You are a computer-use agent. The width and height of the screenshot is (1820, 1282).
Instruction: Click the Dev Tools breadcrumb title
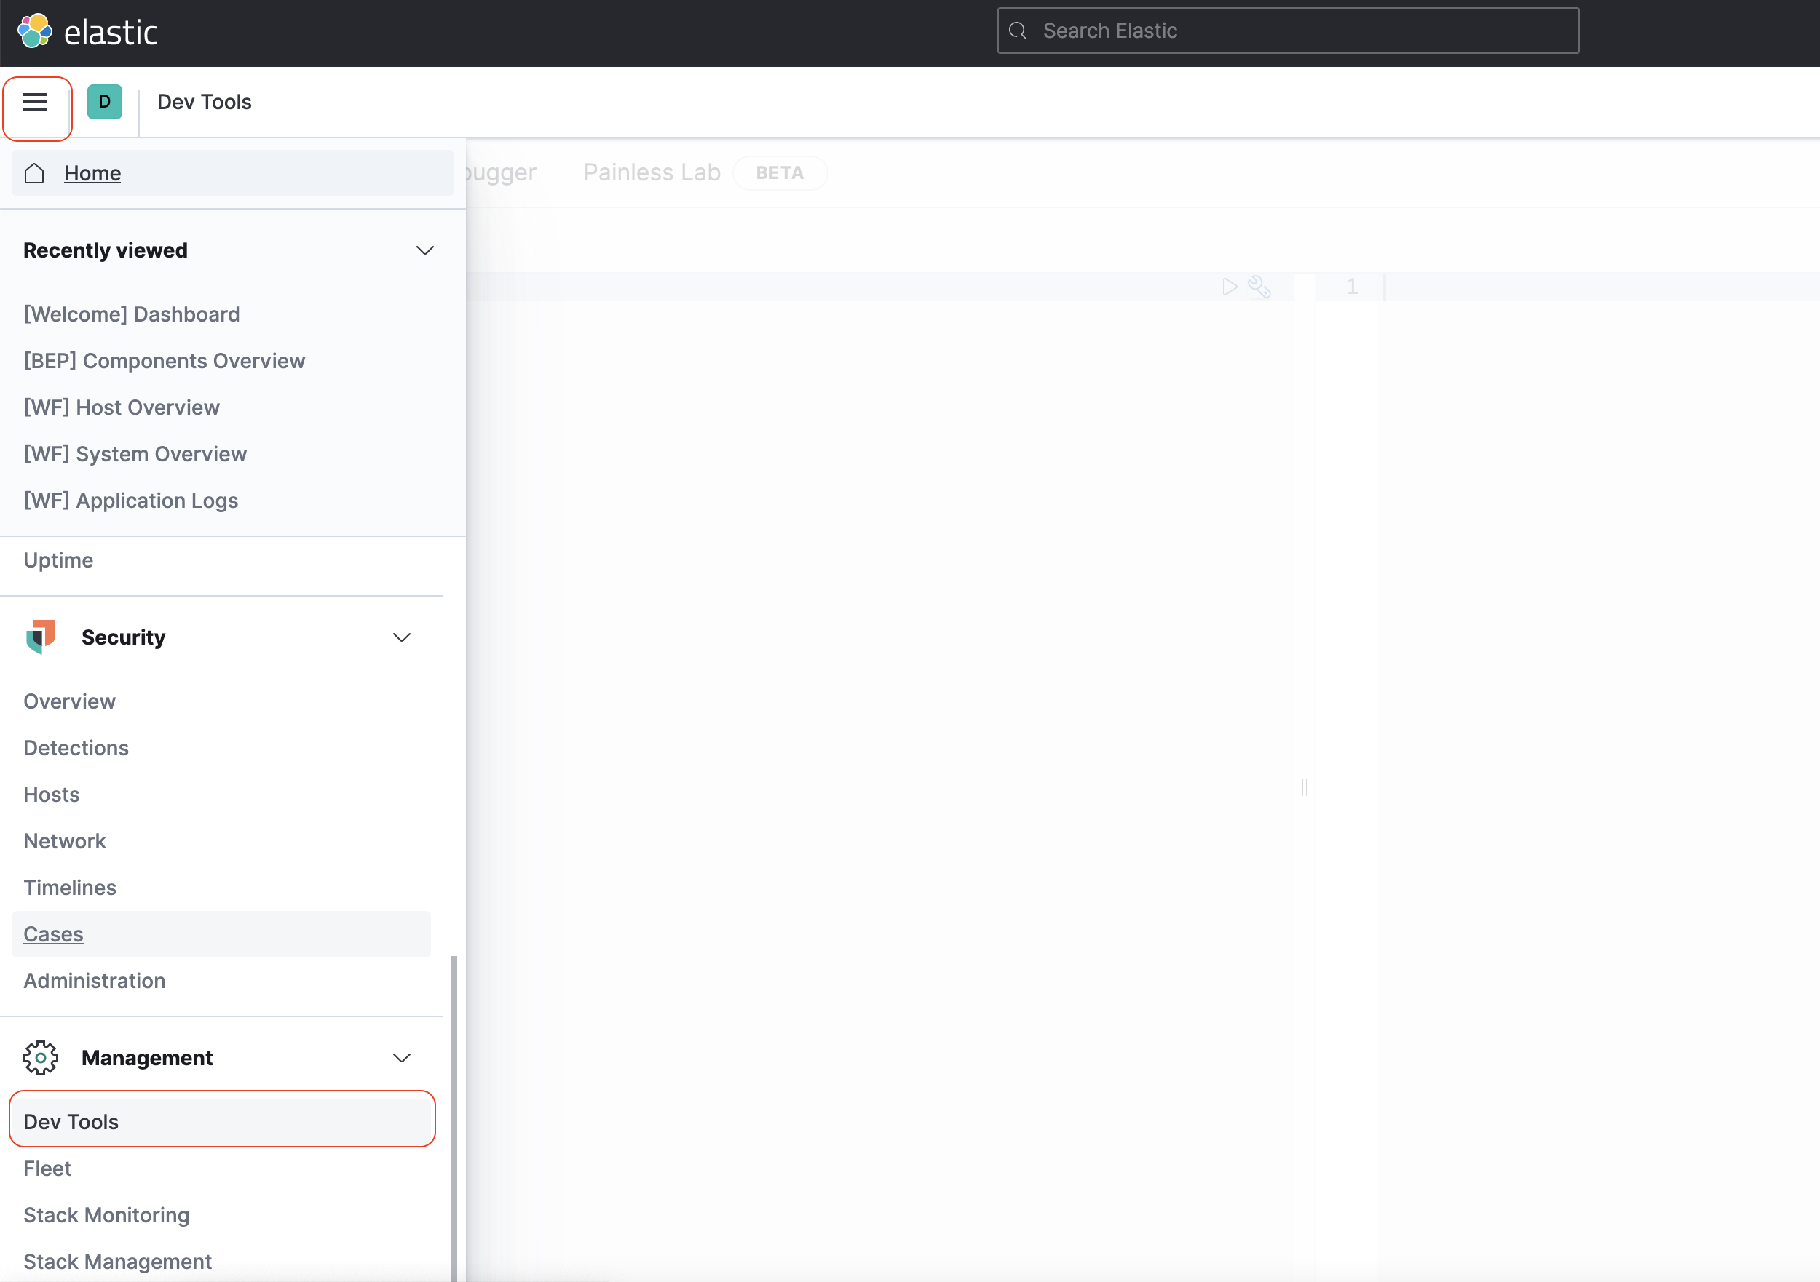tap(205, 102)
